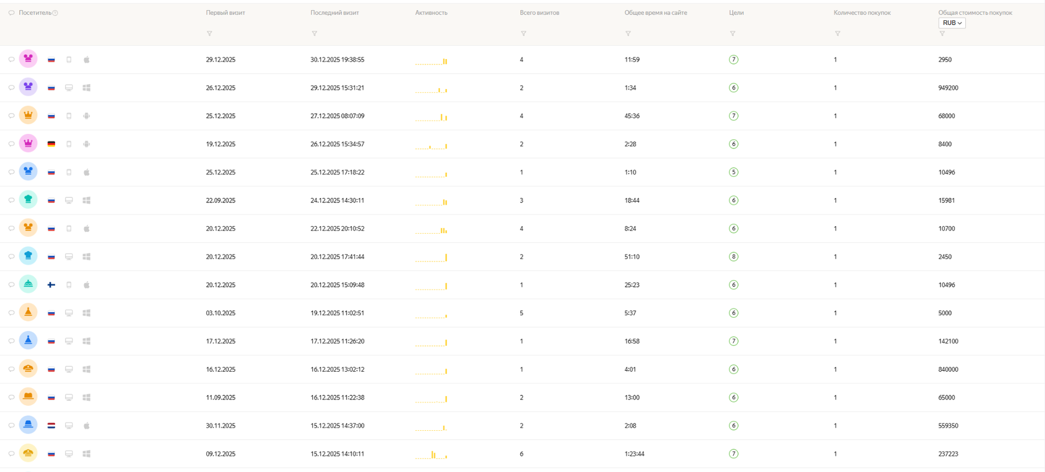Sort by the Всего визитов column header
1045x472 pixels.
(x=539, y=13)
